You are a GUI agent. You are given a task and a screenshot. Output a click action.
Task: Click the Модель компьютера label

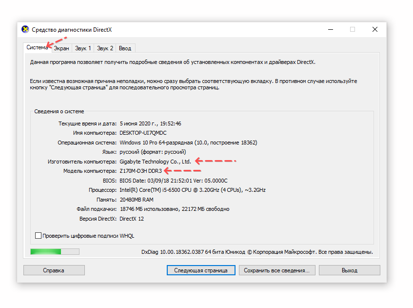[x=90, y=171]
